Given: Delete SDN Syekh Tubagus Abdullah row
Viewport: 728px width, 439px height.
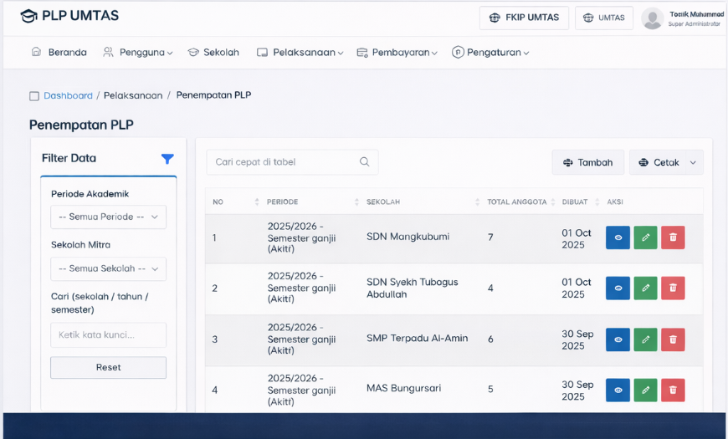Looking at the screenshot, I should [673, 288].
